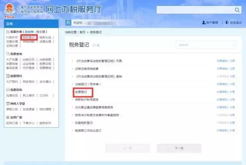
Task: Click the 纳税人学堂 book icon in sidebar
Action: 8,103
